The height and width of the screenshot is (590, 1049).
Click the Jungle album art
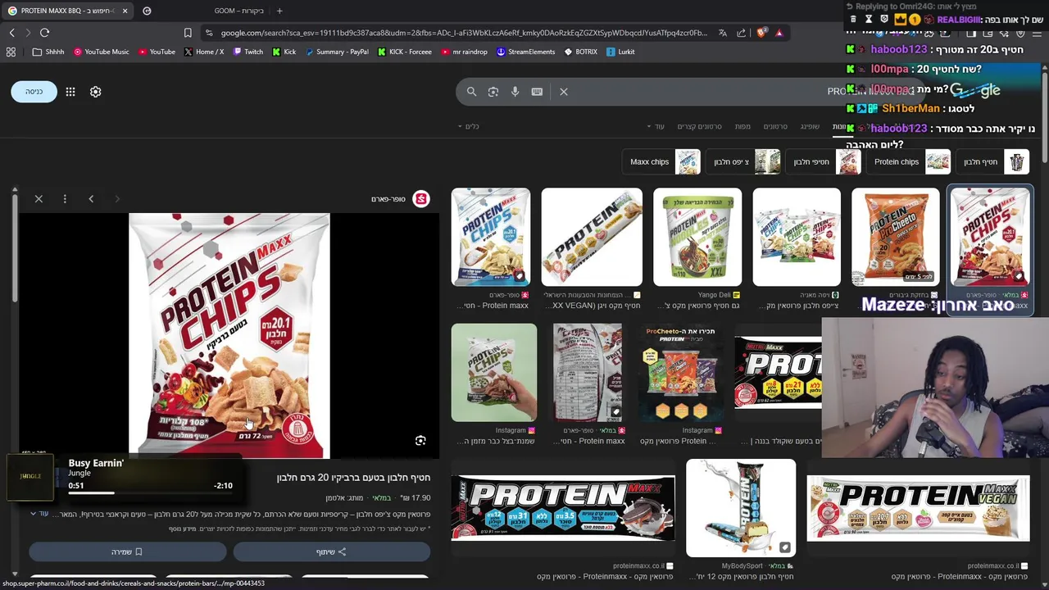pyautogui.click(x=30, y=476)
